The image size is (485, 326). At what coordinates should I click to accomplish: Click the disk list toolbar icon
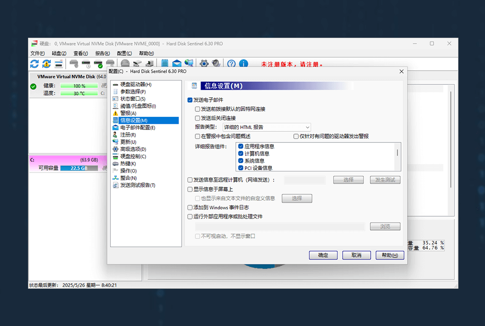click(58, 64)
